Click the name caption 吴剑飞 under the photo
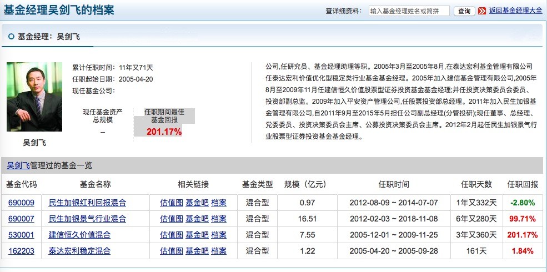Viewport: 547px width, 272px height. (34, 143)
